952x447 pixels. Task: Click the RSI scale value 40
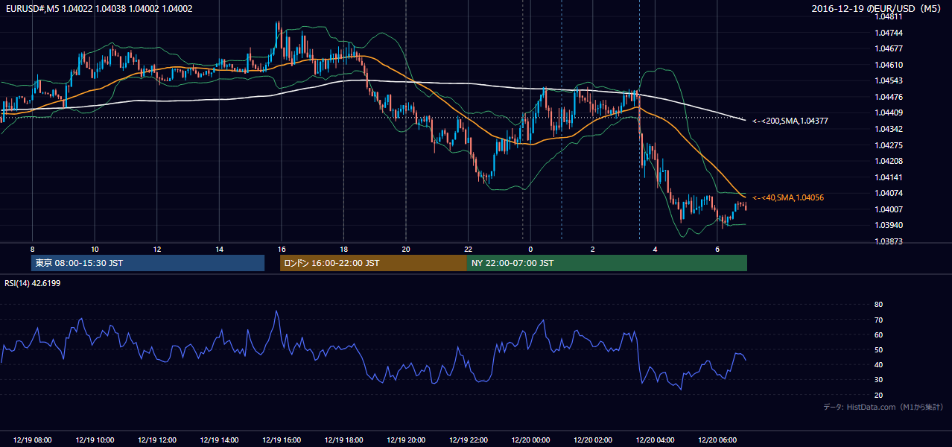pos(878,365)
